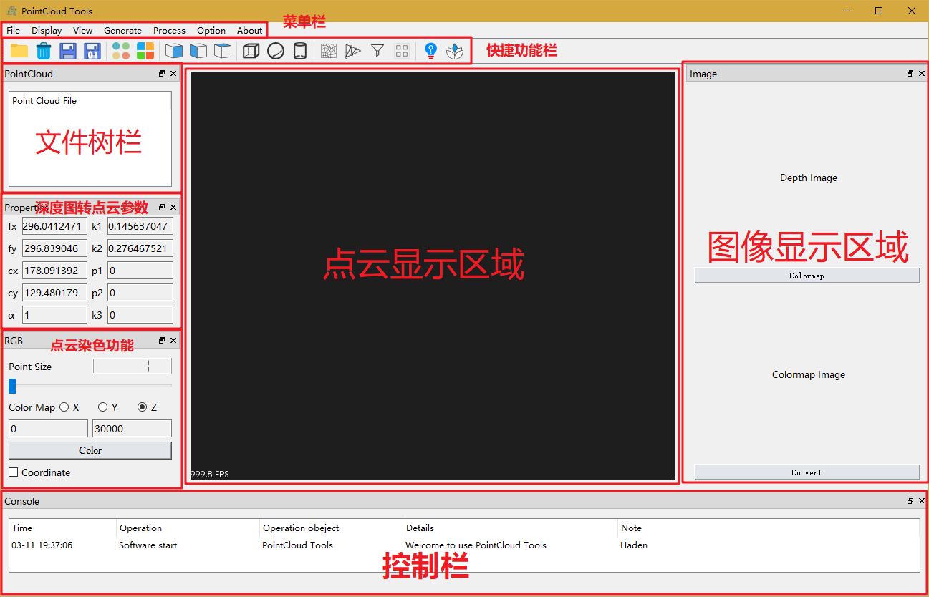Click the α value field
The height and width of the screenshot is (597, 929).
pyautogui.click(x=54, y=315)
